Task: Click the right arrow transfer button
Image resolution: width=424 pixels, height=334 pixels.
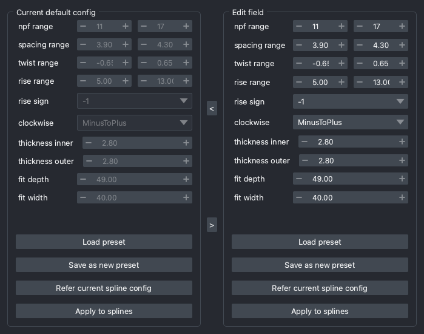Action: [x=212, y=225]
